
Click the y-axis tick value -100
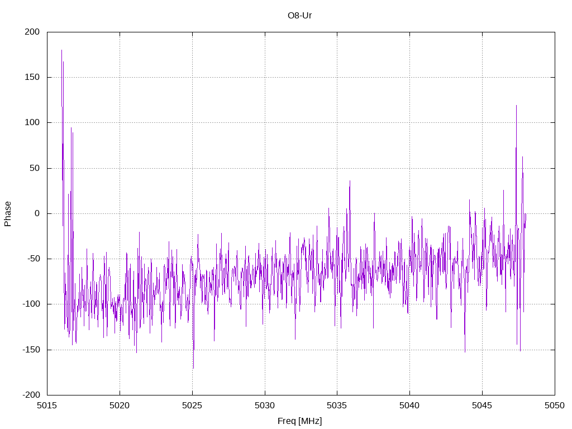(x=31, y=304)
